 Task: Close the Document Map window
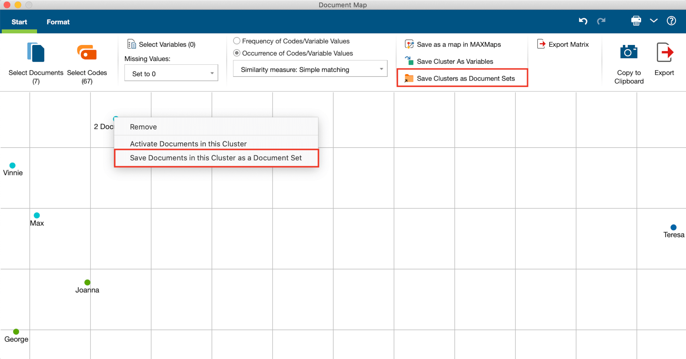7,5
